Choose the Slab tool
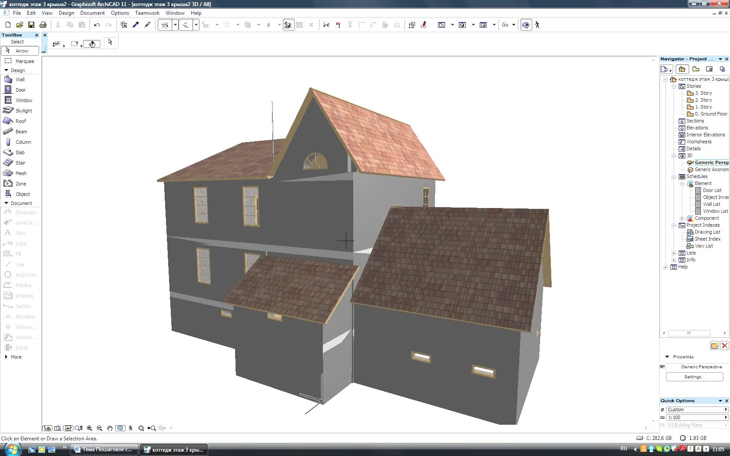Image resolution: width=730 pixels, height=456 pixels. pos(20,152)
